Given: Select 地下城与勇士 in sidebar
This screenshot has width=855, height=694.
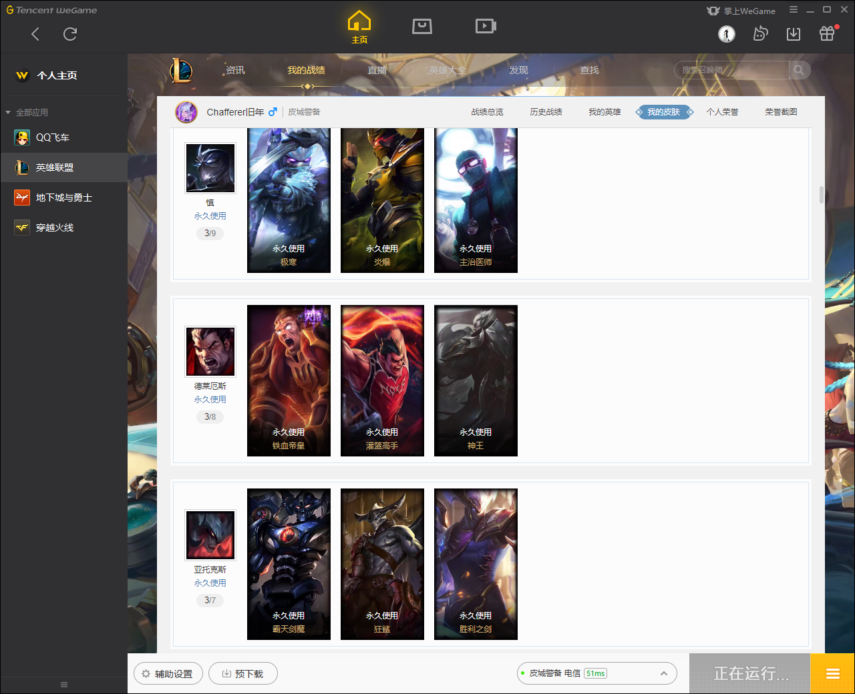Looking at the screenshot, I should [x=64, y=198].
